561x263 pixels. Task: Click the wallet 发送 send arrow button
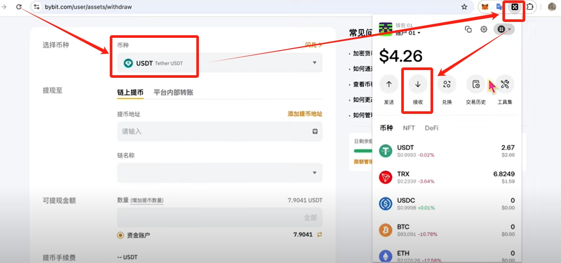(389, 84)
